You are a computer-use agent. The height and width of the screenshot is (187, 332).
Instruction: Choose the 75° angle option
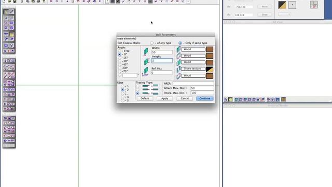coord(120,72)
